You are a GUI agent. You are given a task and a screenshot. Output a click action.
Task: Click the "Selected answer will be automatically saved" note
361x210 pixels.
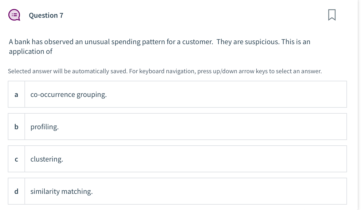click(x=165, y=71)
